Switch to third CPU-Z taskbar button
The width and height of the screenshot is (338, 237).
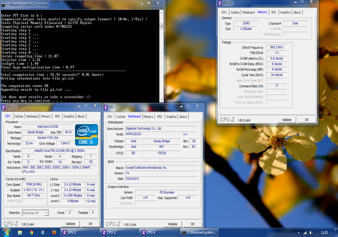click(160, 233)
